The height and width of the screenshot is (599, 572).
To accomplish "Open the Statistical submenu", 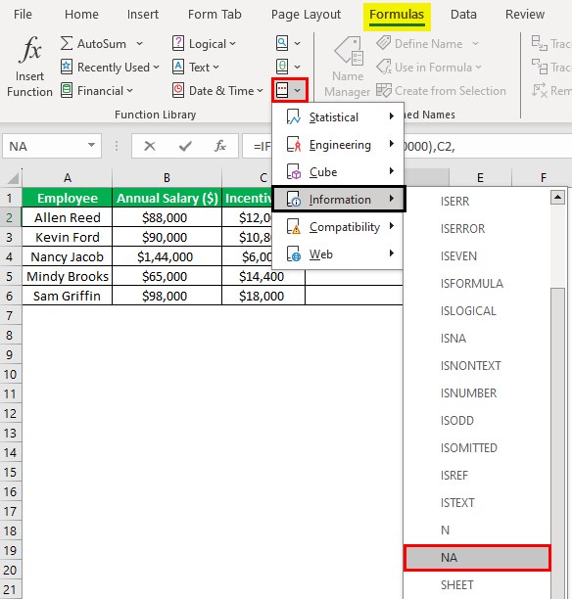I will click(338, 116).
